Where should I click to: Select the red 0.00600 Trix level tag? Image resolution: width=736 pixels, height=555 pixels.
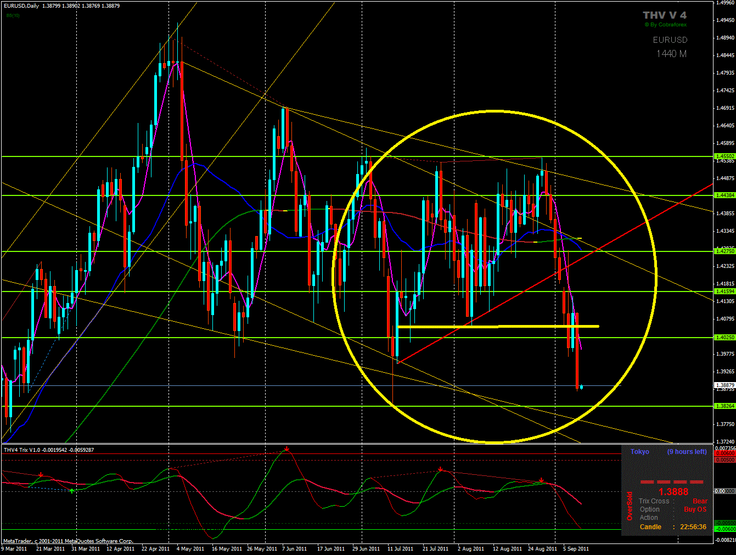click(724, 453)
